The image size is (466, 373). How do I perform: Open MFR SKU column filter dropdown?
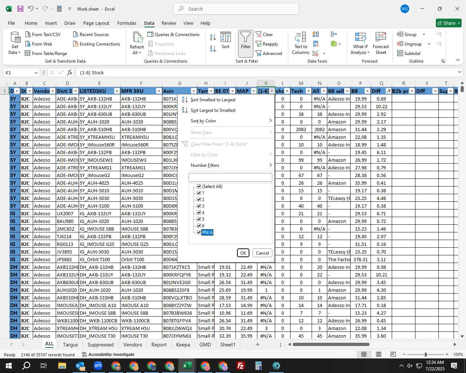[159, 91]
